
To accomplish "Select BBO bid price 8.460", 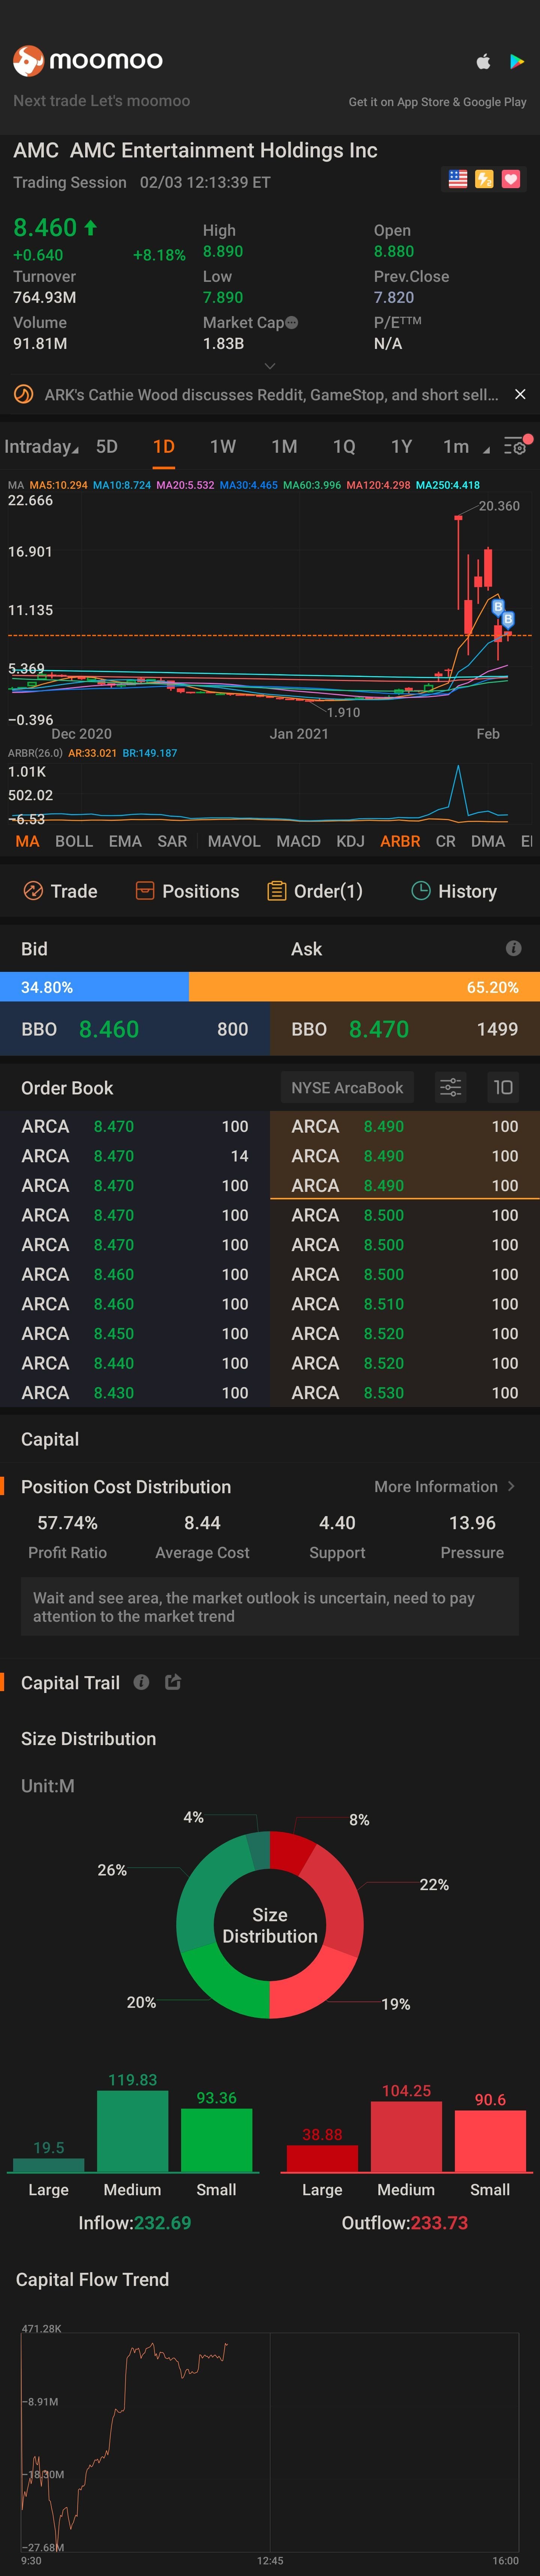I will point(109,1029).
